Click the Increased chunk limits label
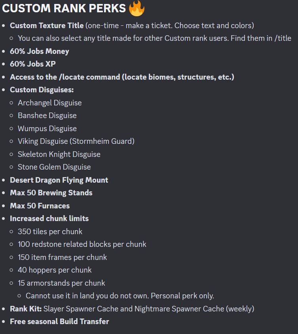This screenshot has height=334, width=298. 49,219
